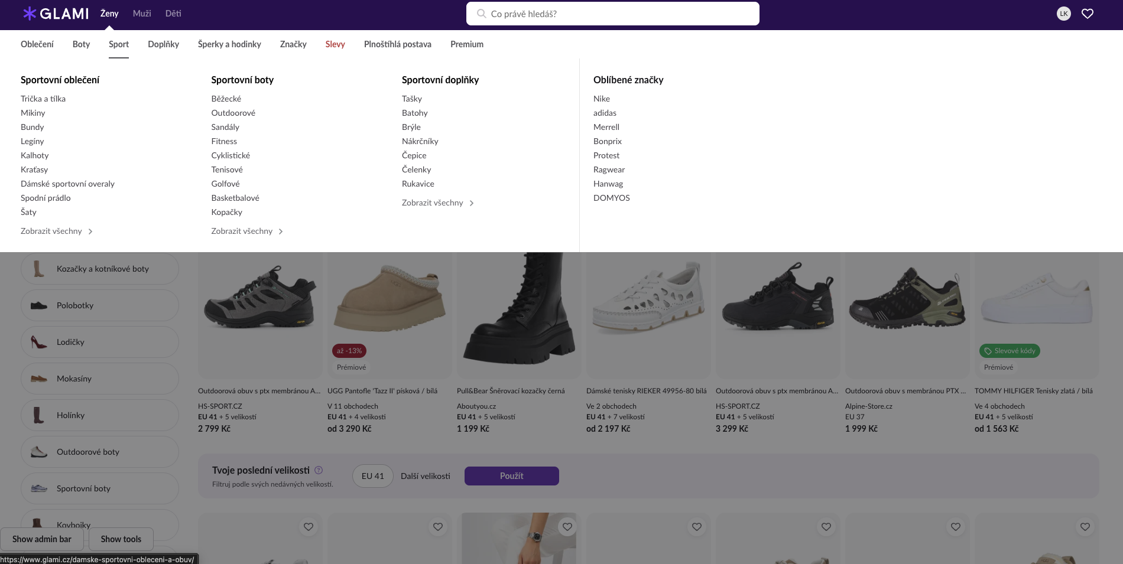Open the Boty menu
Viewport: 1123px width, 564px height.
tap(82, 44)
